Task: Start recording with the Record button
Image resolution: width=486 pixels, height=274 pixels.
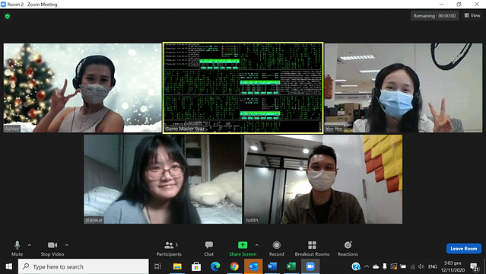Action: (x=276, y=249)
